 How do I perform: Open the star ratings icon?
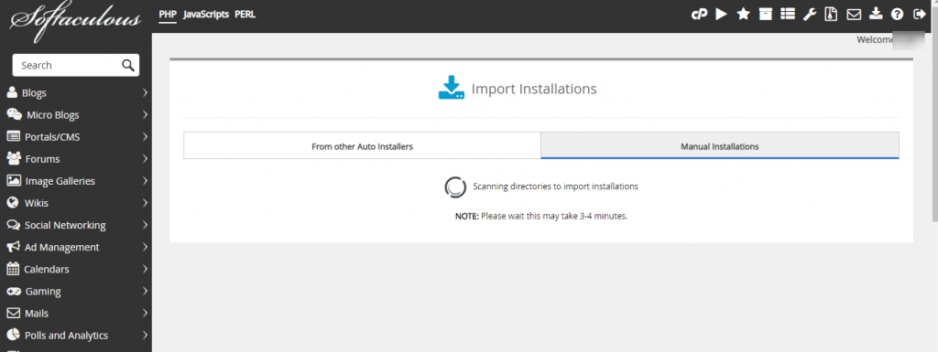point(743,14)
